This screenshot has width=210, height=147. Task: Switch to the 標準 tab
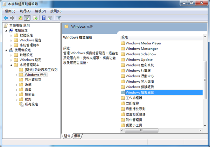77,136
